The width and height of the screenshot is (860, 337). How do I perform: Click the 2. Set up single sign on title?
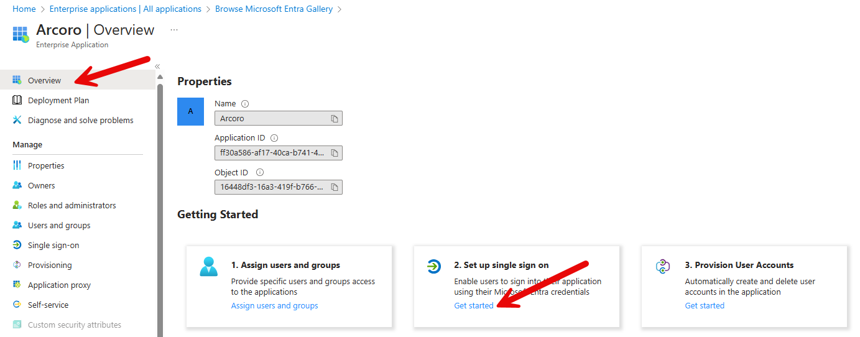click(501, 265)
